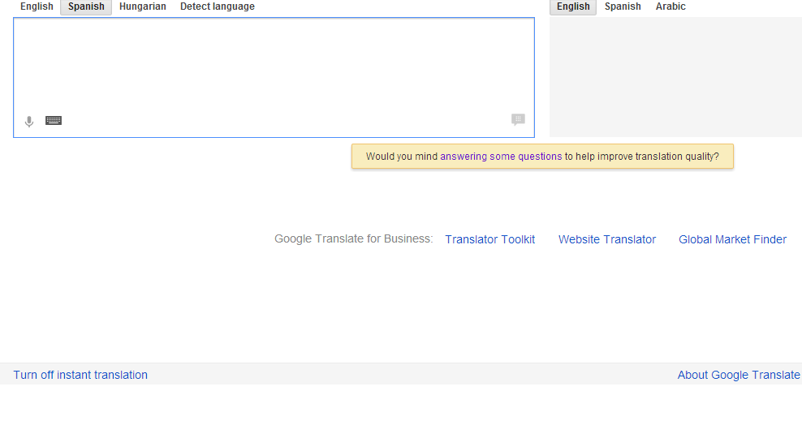Viewport: 802px width, 421px height.
Task: Choose Arabic as target language
Action: tap(670, 6)
